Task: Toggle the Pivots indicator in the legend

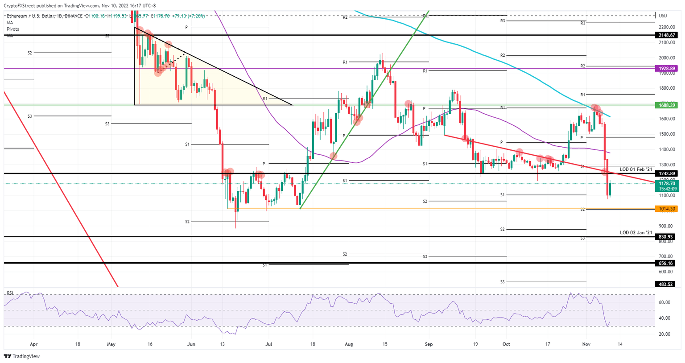Action: pos(12,29)
